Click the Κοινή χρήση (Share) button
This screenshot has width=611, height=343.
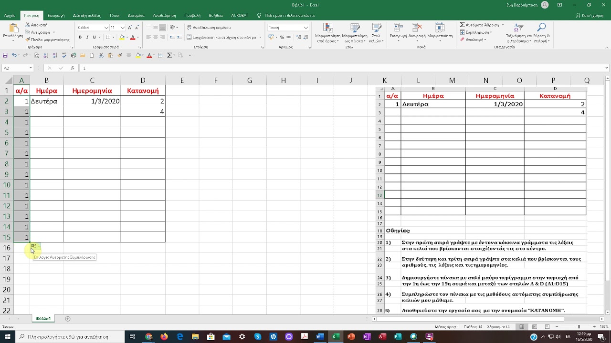pyautogui.click(x=590, y=15)
